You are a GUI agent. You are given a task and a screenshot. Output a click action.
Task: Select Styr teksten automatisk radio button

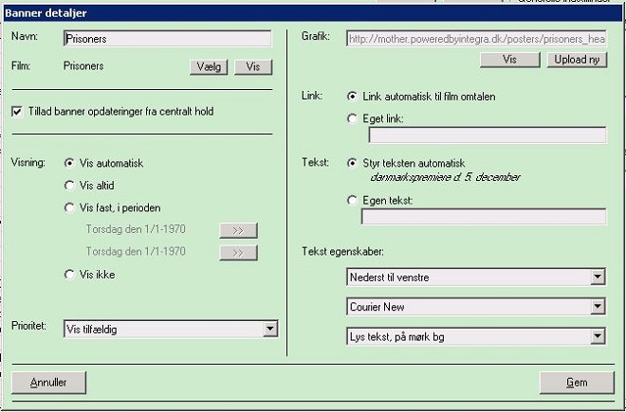pos(352,163)
